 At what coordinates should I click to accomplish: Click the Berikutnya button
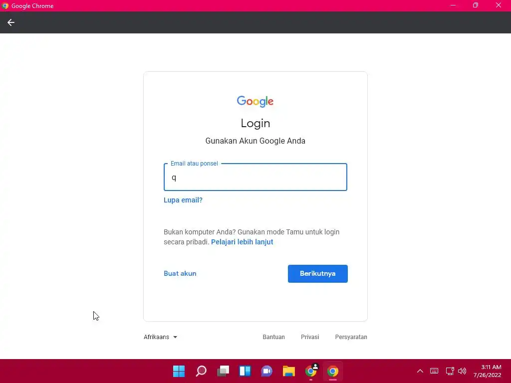click(318, 274)
